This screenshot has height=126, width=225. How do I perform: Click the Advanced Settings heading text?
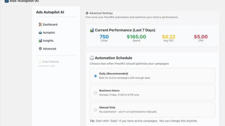tap(101, 13)
